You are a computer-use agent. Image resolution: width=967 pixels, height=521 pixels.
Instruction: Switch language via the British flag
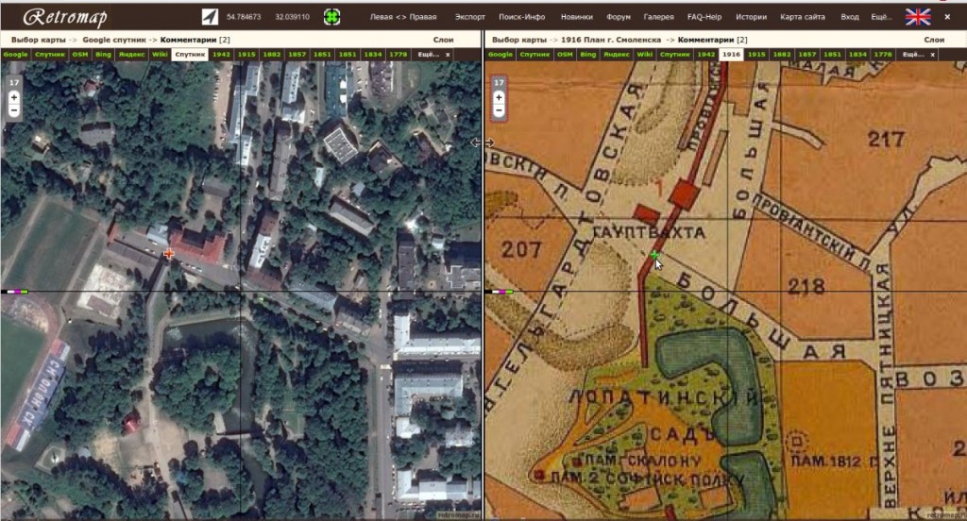tap(918, 17)
